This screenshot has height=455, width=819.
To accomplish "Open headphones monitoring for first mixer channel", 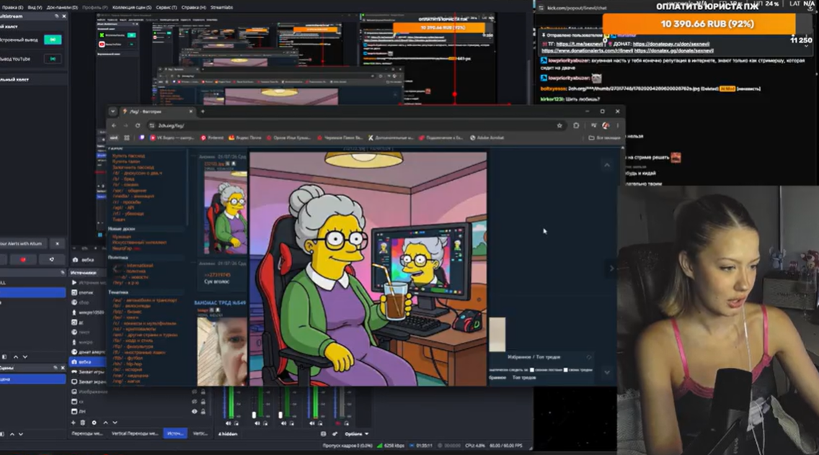I will (236, 423).
